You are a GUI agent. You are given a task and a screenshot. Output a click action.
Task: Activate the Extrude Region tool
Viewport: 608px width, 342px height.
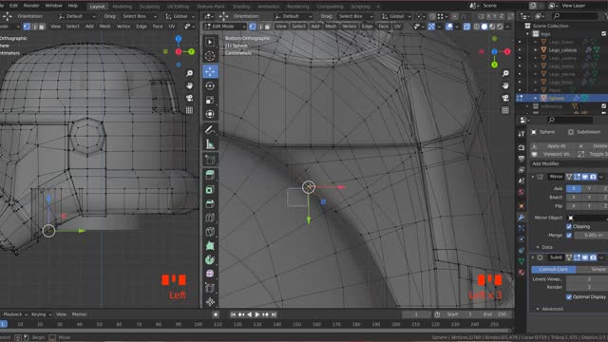tap(210, 175)
